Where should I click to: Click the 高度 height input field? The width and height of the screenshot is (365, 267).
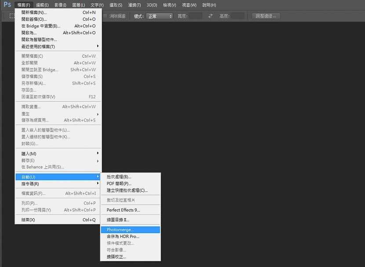click(x=237, y=16)
